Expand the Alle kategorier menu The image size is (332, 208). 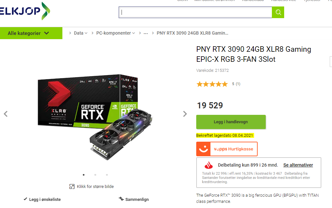31,33
